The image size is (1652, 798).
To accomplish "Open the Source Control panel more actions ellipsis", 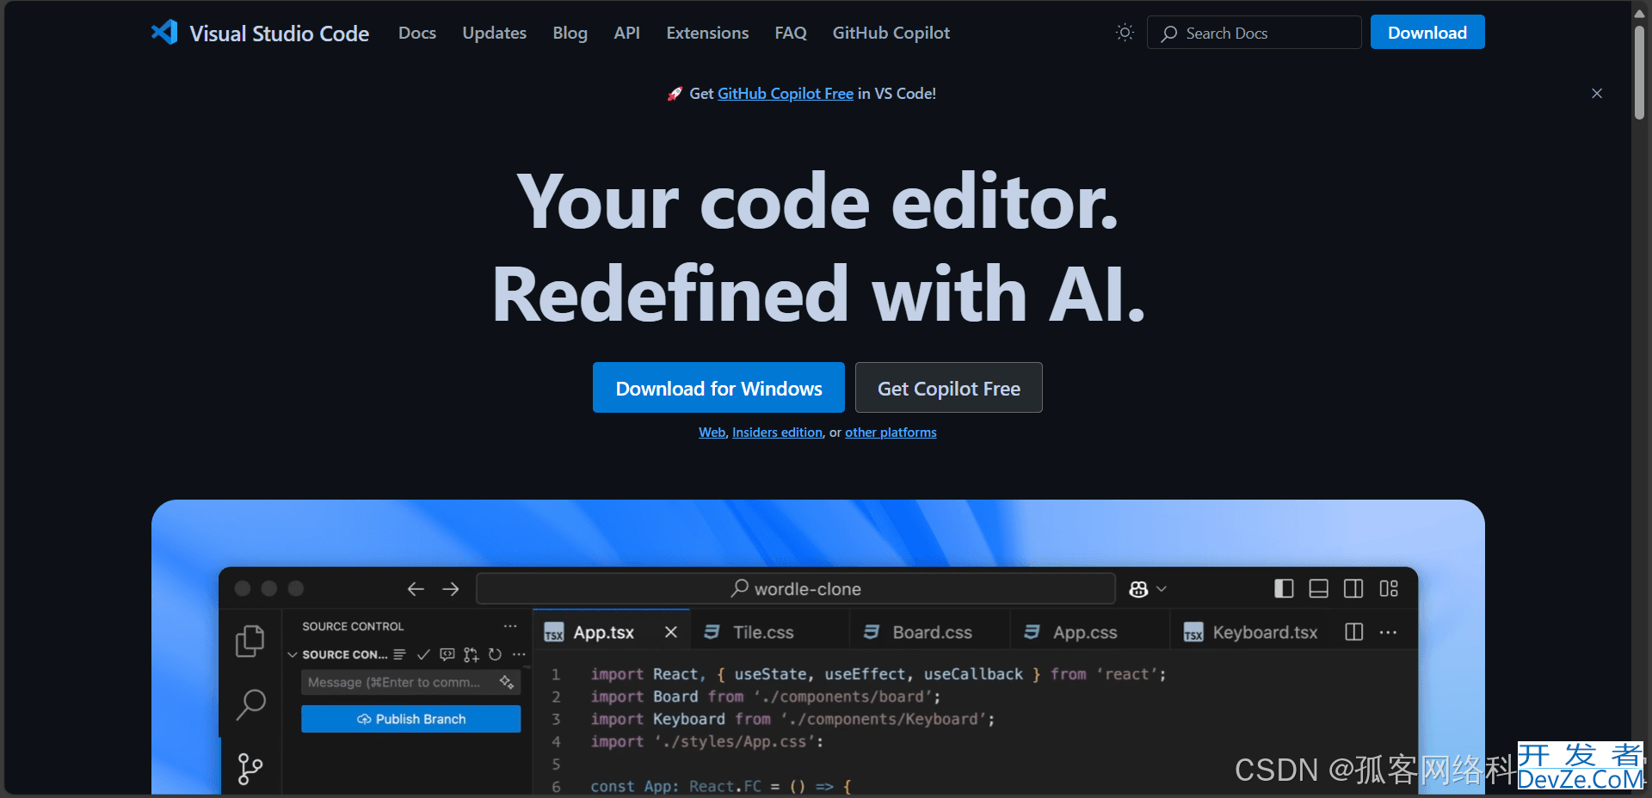I will 510,626.
